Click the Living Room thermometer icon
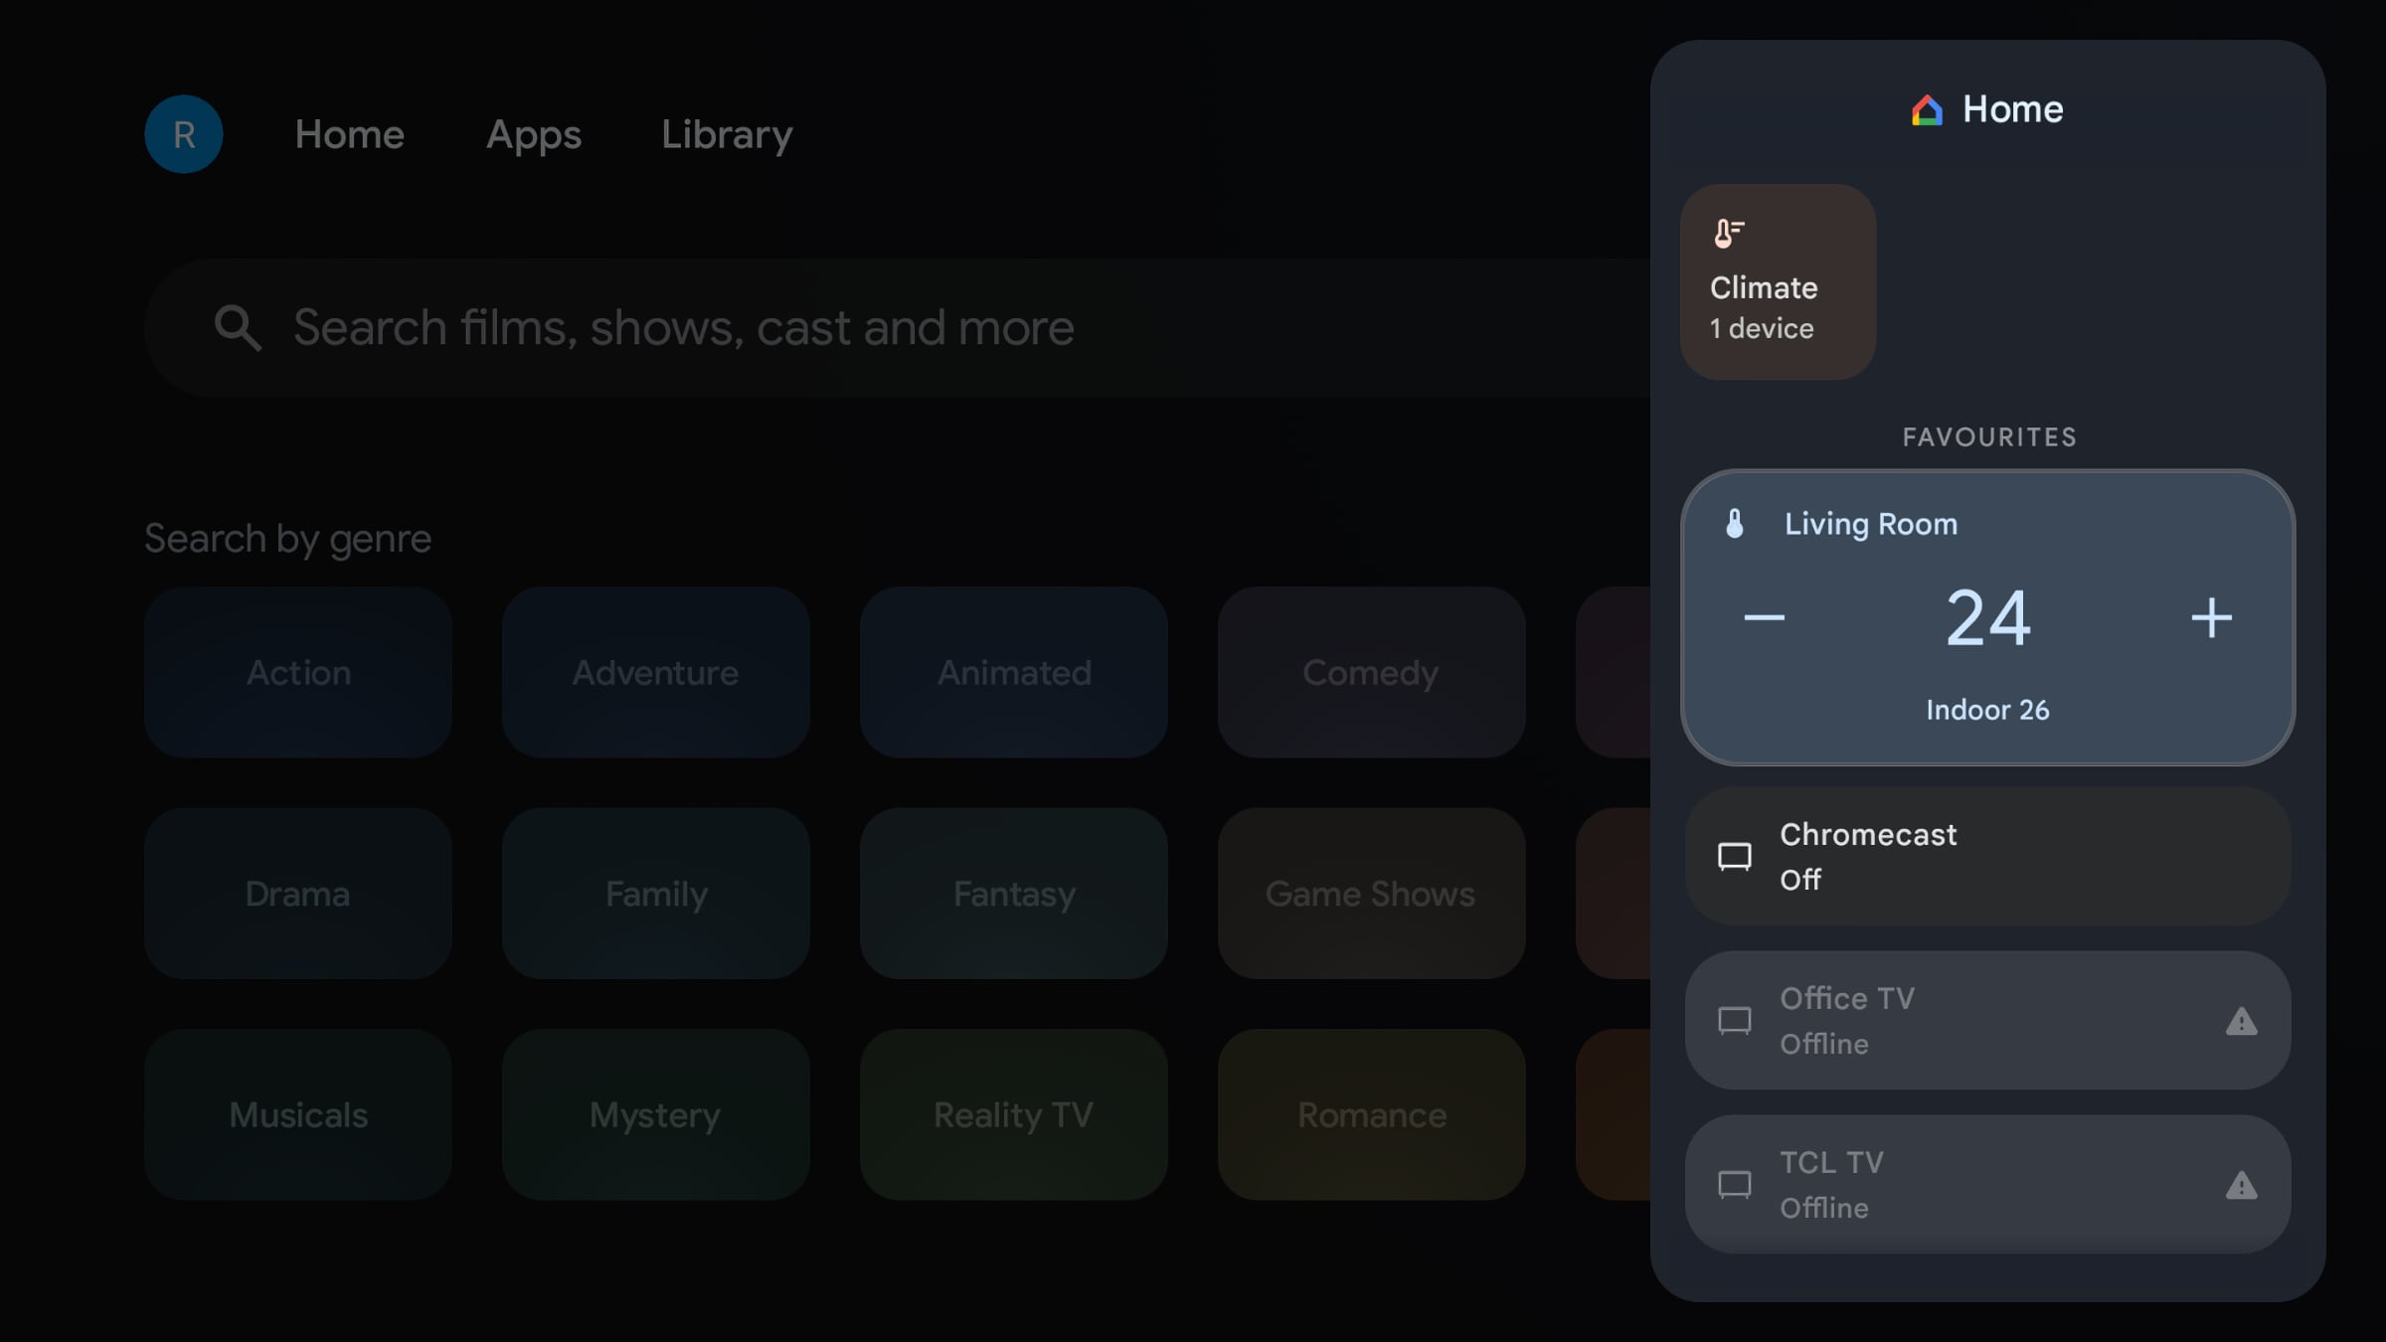This screenshot has height=1342, width=2386. (1735, 524)
